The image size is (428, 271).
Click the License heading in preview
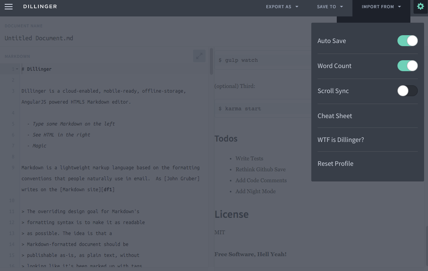coord(231,214)
